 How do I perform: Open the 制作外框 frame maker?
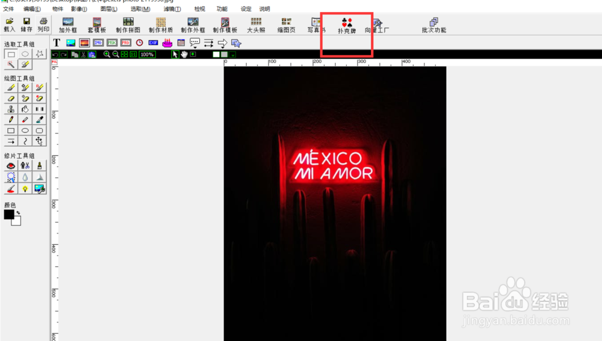[193, 25]
